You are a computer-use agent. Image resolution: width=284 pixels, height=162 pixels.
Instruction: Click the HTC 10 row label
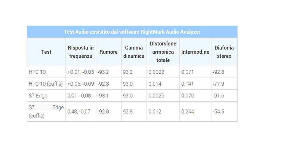37,72
